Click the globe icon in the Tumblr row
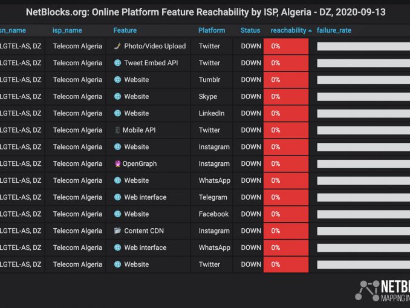 [x=117, y=80]
